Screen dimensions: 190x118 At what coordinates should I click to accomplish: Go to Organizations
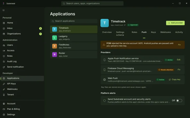click(22, 34)
